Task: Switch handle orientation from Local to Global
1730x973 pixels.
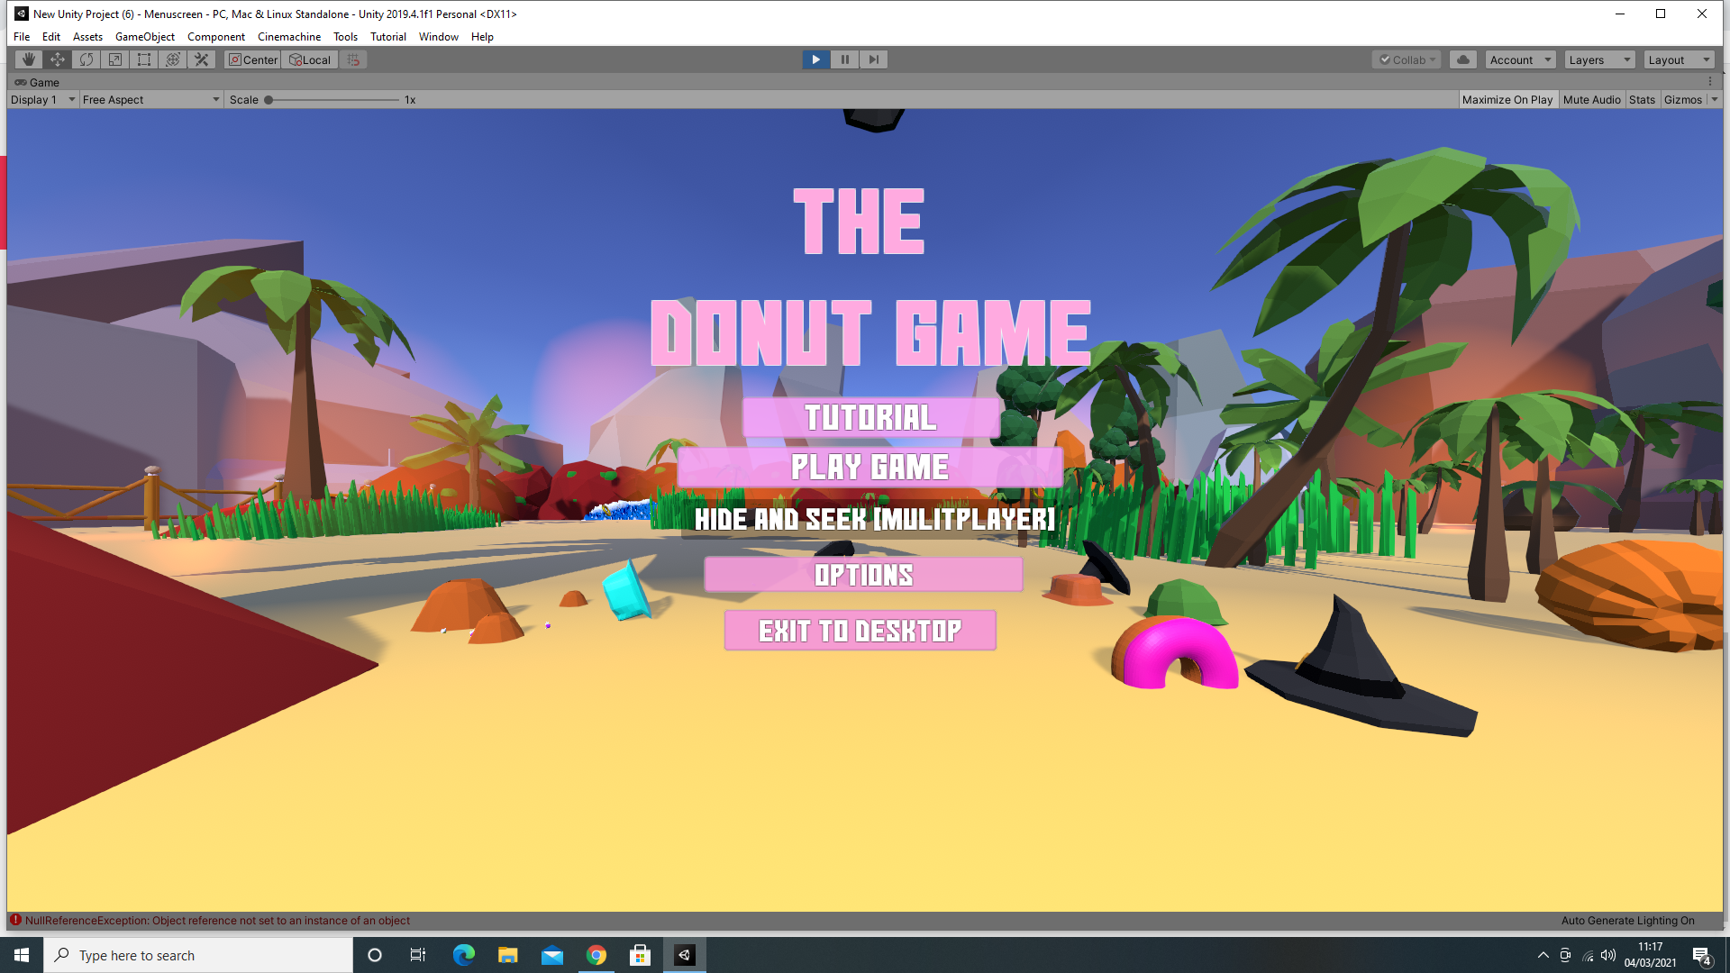Action: pyautogui.click(x=309, y=59)
